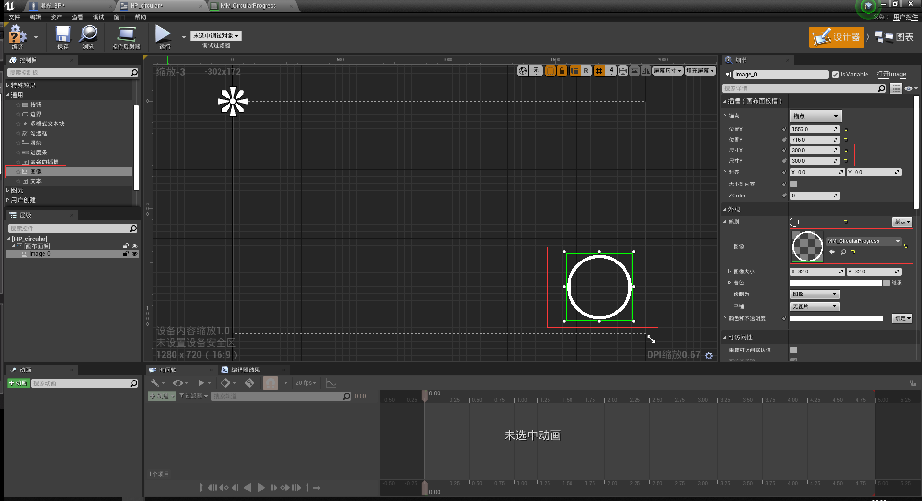This screenshot has height=501, width=922.
Task: Jump to previous keyframe in sequencer
Action: [x=223, y=488]
